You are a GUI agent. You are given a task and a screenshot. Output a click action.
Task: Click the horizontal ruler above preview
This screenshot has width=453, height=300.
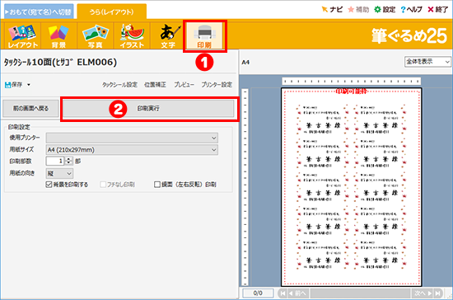pyautogui.click(x=352, y=82)
